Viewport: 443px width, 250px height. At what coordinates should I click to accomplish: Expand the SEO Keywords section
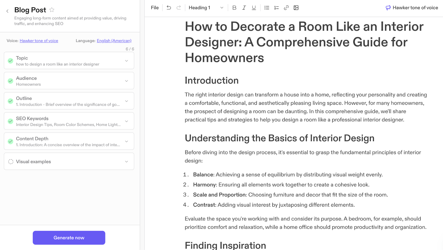point(127,121)
